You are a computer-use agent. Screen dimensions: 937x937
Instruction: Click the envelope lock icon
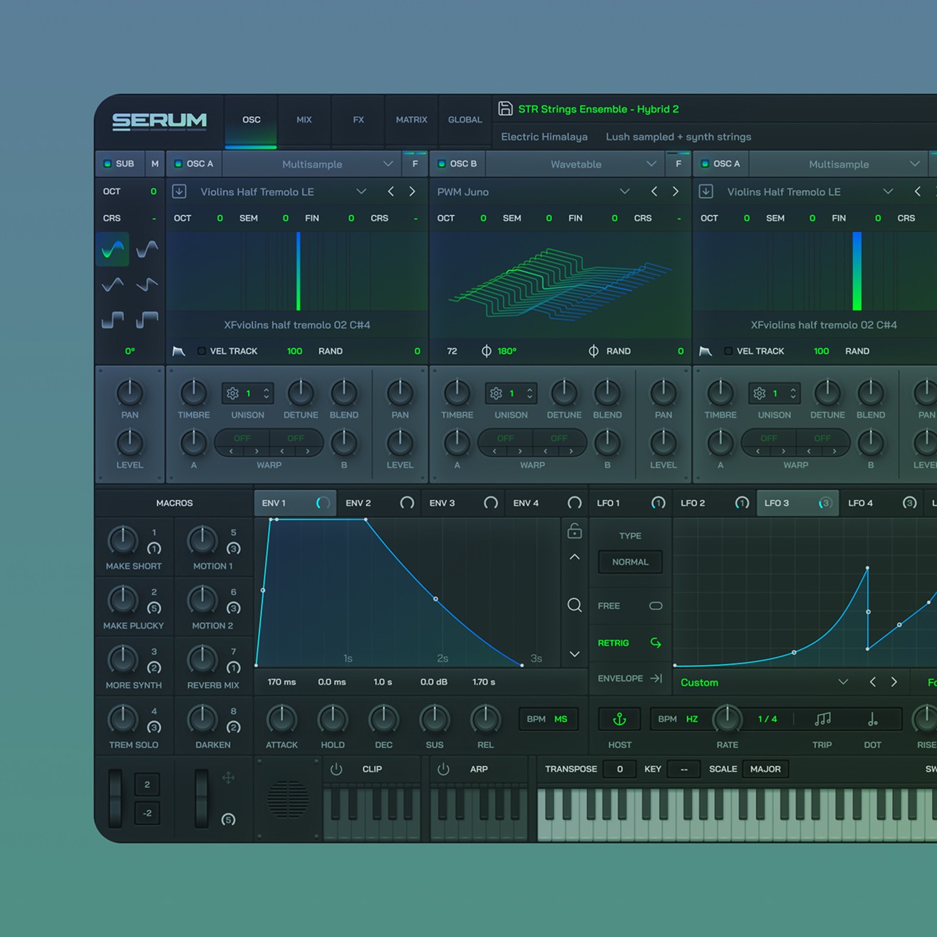(x=574, y=531)
